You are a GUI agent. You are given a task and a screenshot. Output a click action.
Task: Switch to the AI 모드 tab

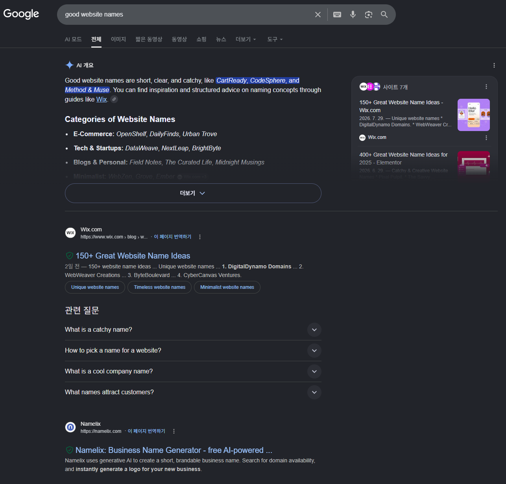[73, 39]
